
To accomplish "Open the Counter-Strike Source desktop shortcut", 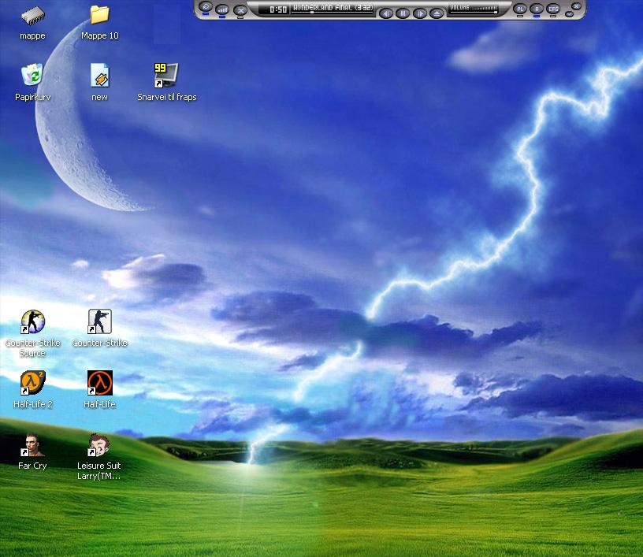I will click(32, 321).
